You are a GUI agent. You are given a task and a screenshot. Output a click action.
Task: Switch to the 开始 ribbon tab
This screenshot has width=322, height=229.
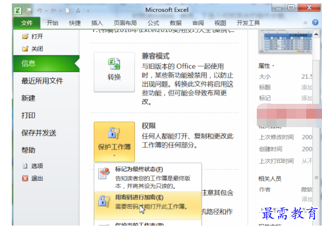coord(52,23)
